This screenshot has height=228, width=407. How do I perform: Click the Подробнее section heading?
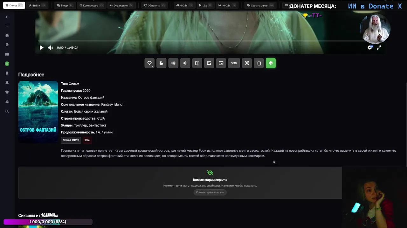pos(31,75)
